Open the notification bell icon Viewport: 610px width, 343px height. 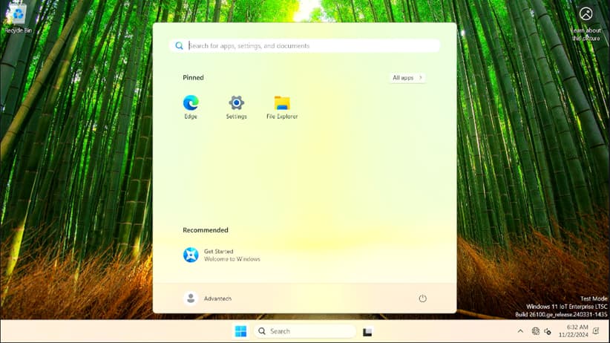596,331
